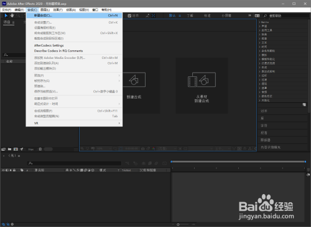Open the effects panel menu icon
The width and height of the screenshot is (311, 227).
tap(304, 105)
